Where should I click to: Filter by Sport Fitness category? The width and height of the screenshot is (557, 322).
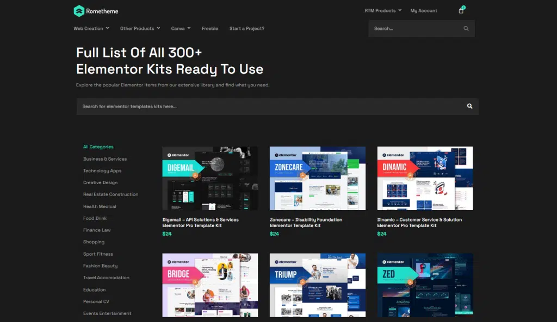tap(98, 254)
